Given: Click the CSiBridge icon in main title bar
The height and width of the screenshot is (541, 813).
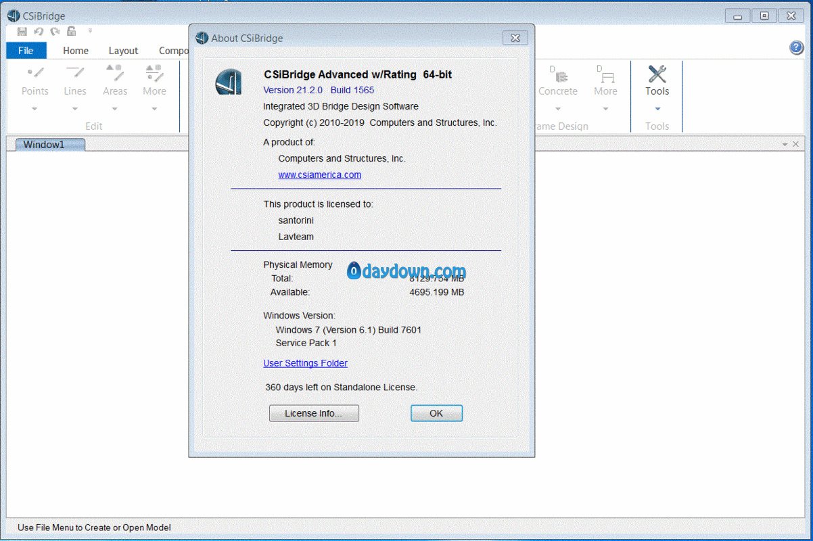Looking at the screenshot, I should (13, 16).
